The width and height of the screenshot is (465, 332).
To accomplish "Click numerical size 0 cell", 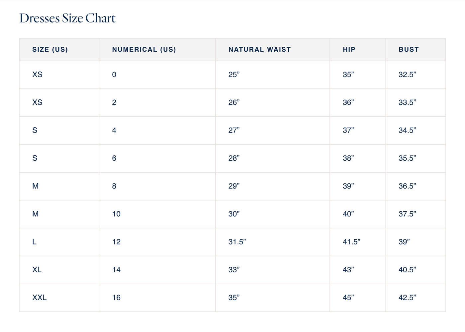I will [114, 75].
